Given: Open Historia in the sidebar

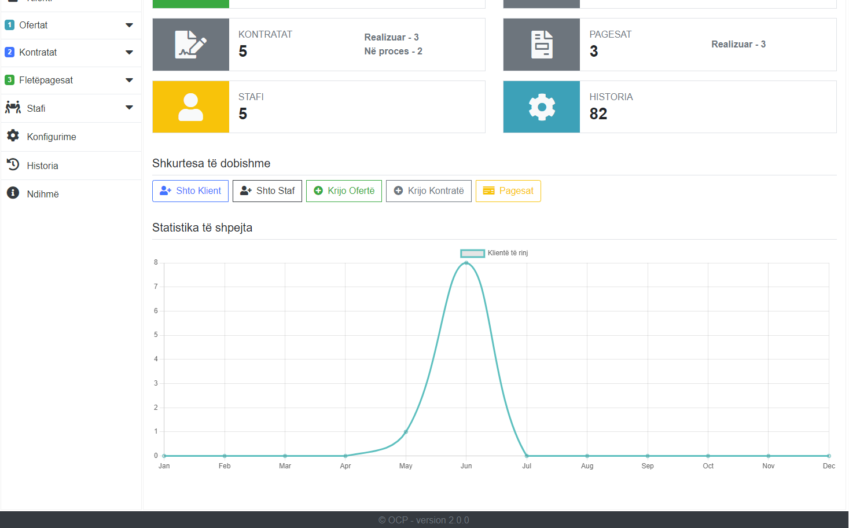Looking at the screenshot, I should pyautogui.click(x=71, y=166).
